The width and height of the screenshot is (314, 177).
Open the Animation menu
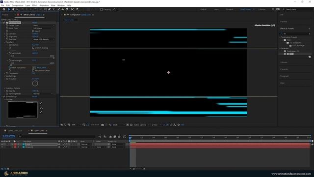pyautogui.click(x=44, y=5)
